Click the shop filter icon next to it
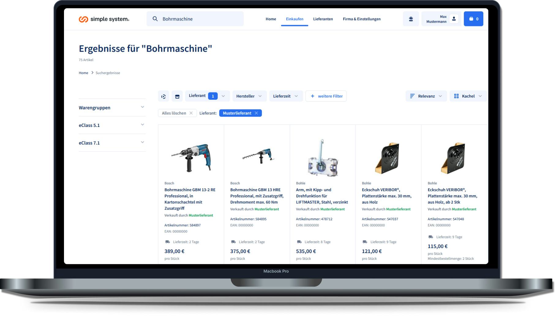The image size is (555, 316). pyautogui.click(x=177, y=96)
